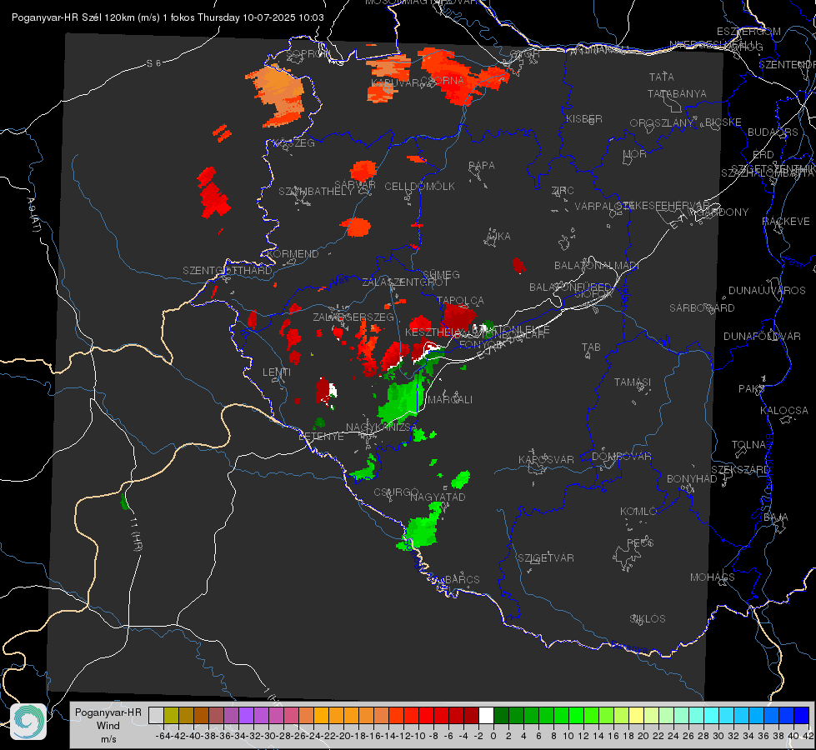Click the ZALAEGERSZEG city label

(x=353, y=317)
